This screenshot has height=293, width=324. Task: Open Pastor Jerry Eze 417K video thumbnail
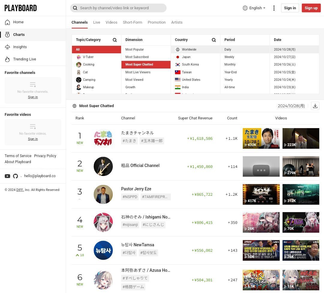pyautogui.click(x=261, y=195)
